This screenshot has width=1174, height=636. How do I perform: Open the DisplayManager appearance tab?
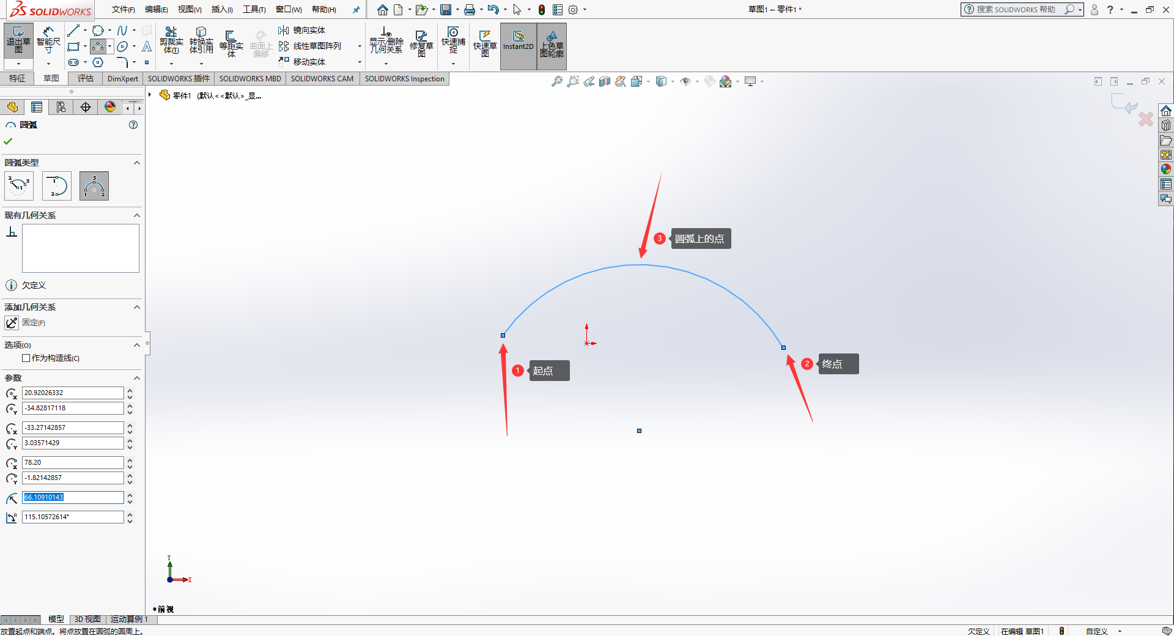[x=110, y=107]
